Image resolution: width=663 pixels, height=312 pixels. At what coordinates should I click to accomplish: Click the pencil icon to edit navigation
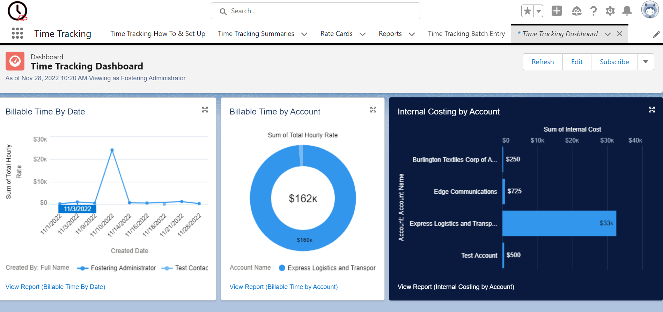[x=656, y=34]
